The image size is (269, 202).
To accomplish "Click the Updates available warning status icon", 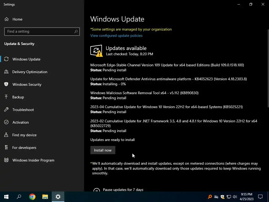I will click(97, 51).
